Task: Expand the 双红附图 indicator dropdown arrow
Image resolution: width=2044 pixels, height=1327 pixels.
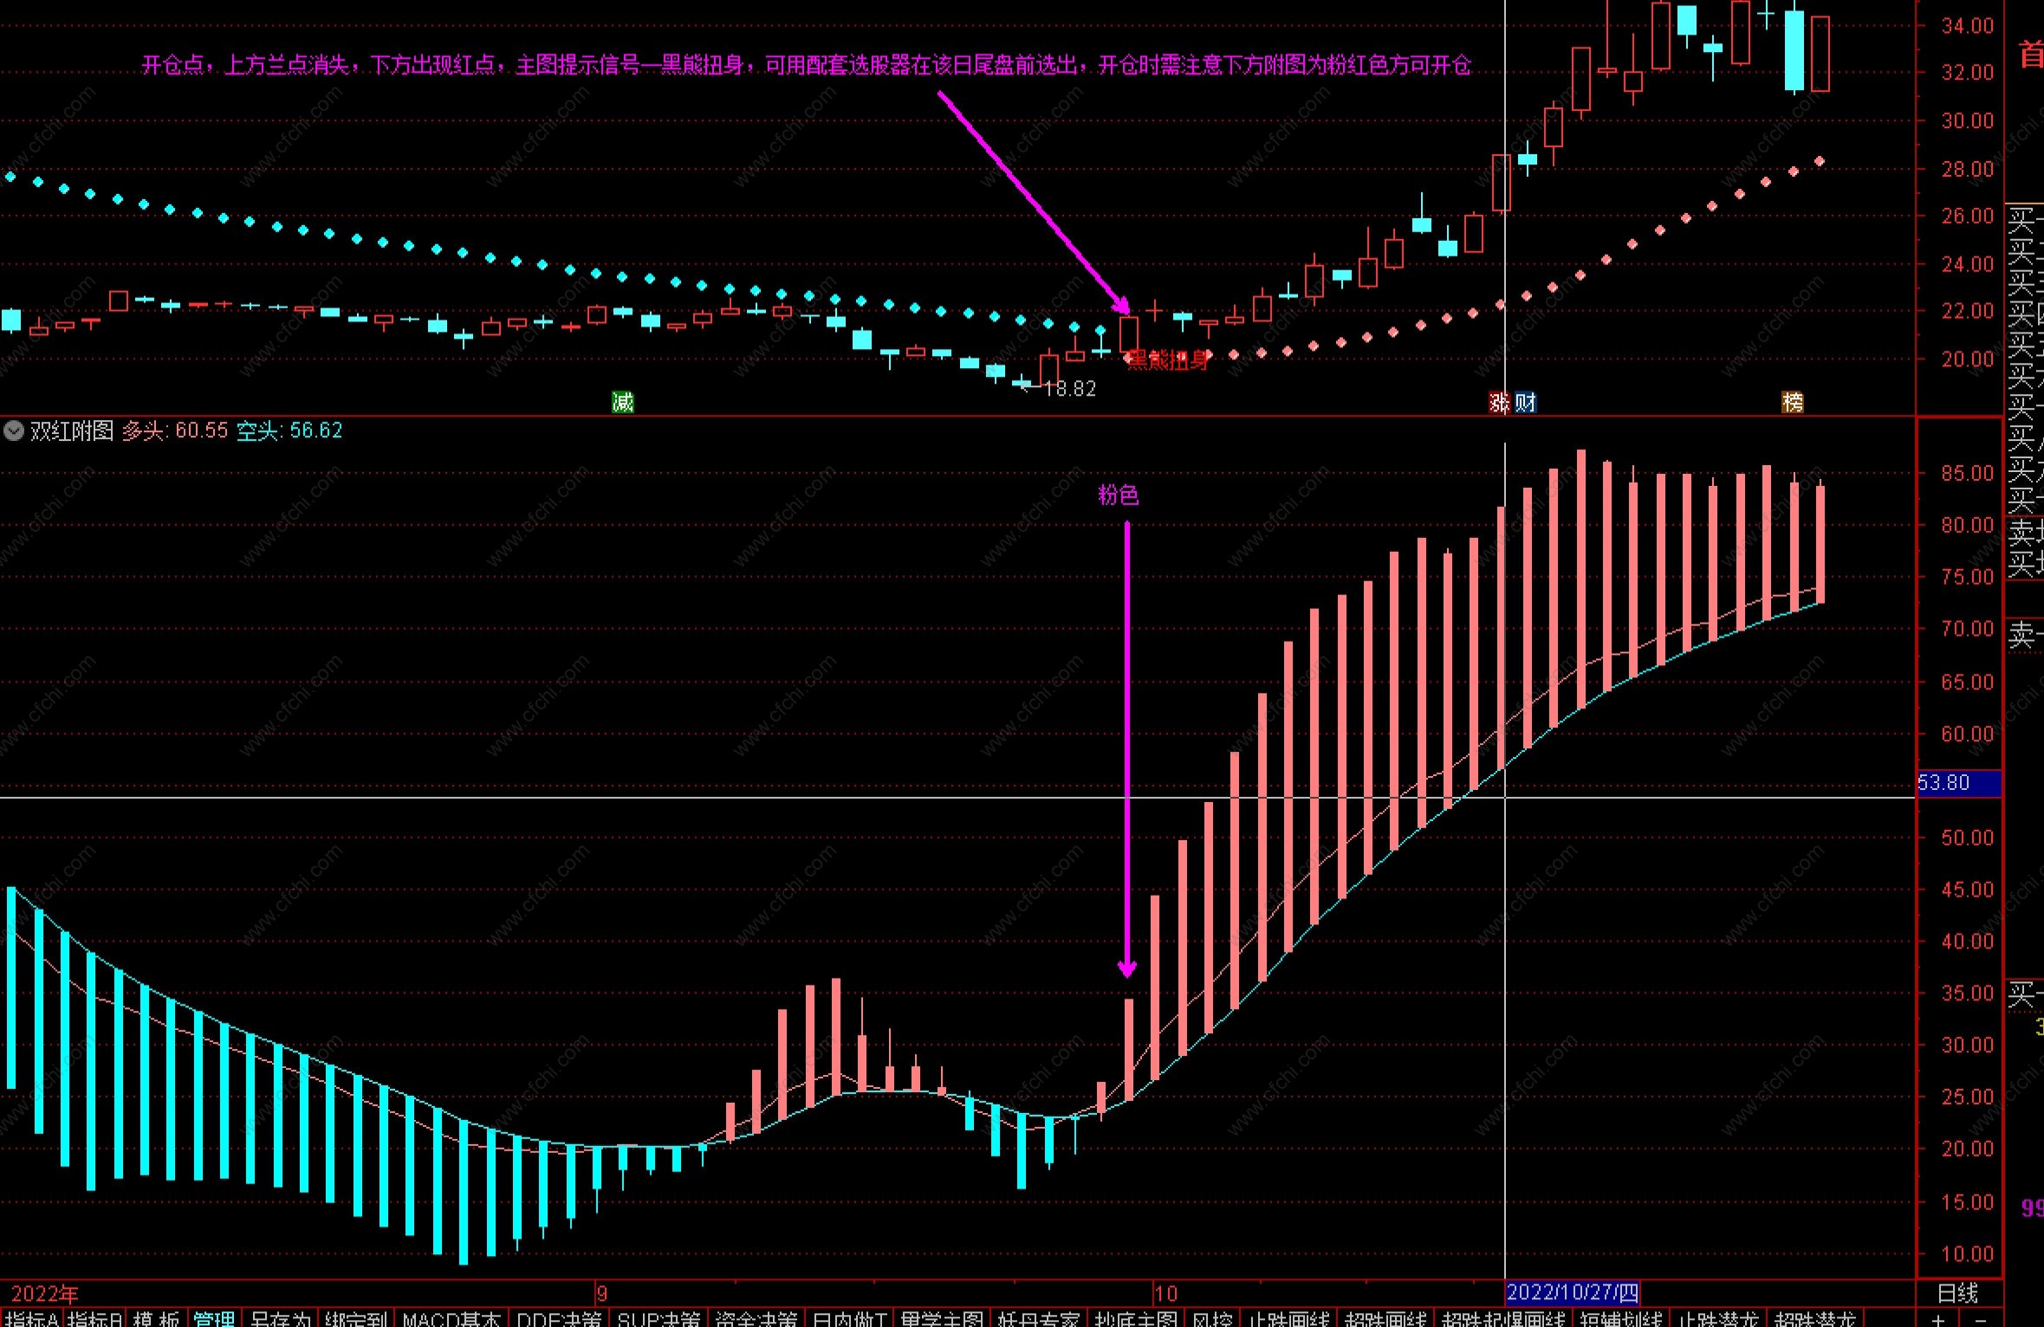Action: [13, 430]
